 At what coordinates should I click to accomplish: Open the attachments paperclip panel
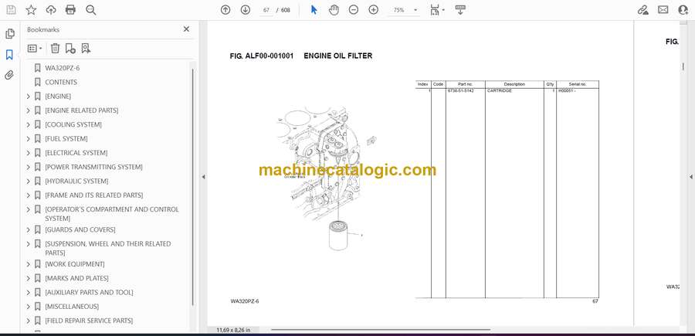tap(9, 75)
